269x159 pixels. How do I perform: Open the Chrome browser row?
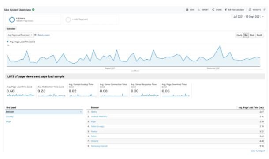click(x=176, y=141)
